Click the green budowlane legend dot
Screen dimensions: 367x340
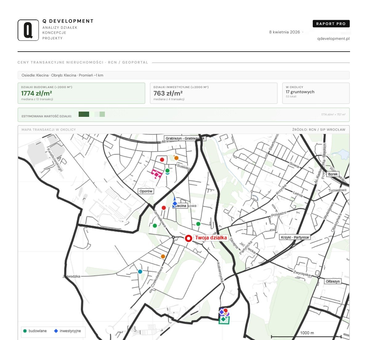pyautogui.click(x=25, y=331)
